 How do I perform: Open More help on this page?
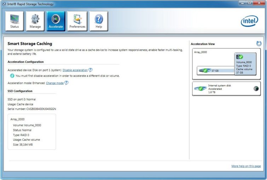(246, 166)
